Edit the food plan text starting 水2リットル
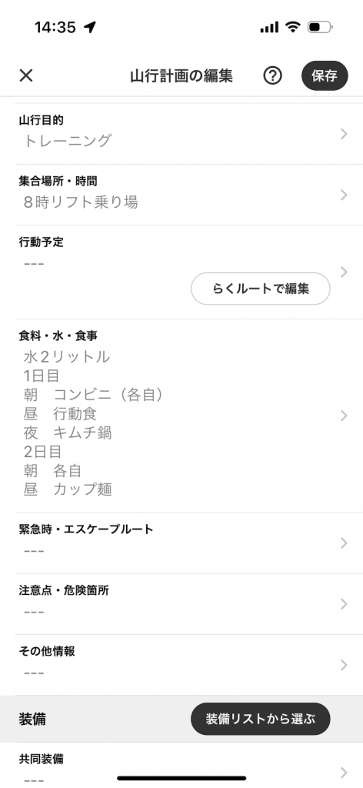 [x=95, y=422]
